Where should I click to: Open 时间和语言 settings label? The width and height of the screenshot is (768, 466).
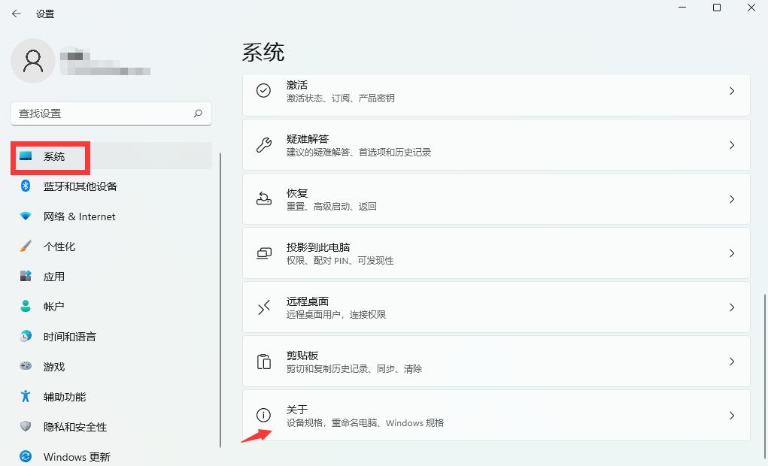(x=69, y=337)
